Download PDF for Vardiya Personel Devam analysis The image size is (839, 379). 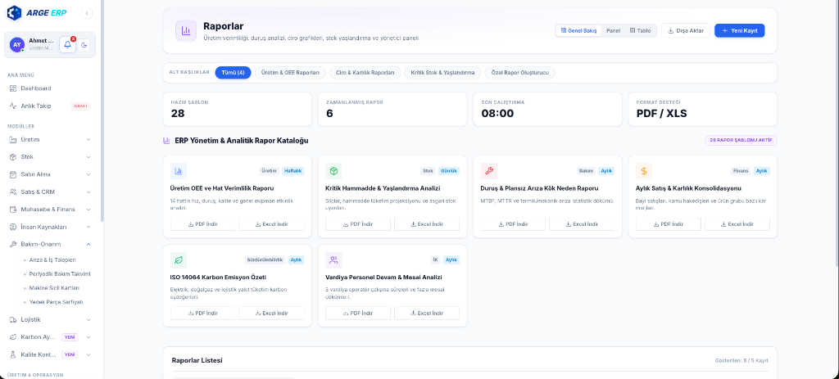[358, 314]
